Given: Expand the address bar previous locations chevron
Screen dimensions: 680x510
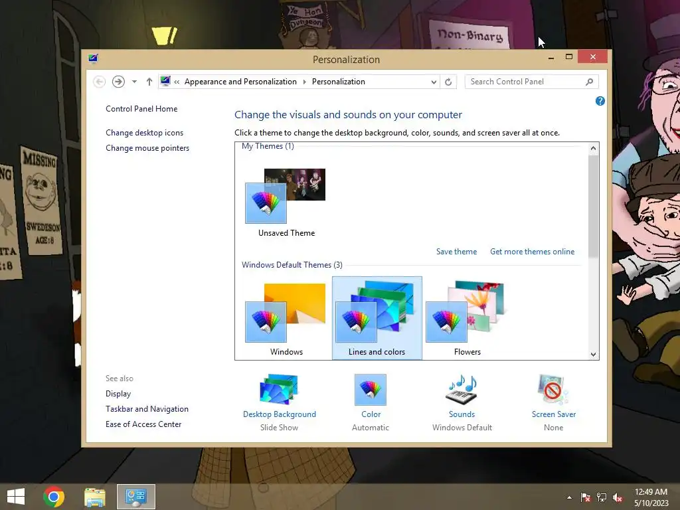Looking at the screenshot, I should coord(433,82).
